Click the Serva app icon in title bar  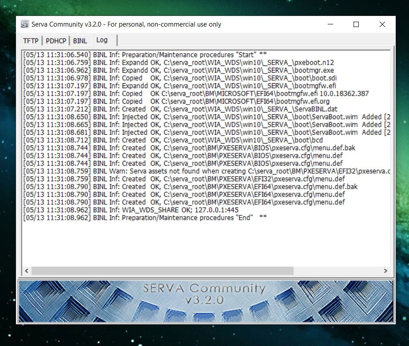click(x=25, y=24)
